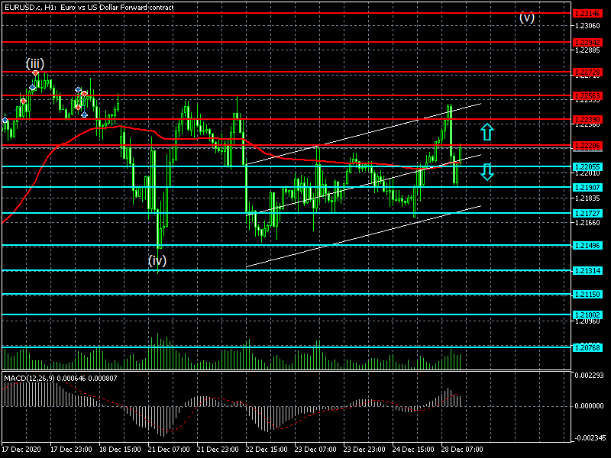Click the 23 Dec 23:00 time label

(364, 450)
